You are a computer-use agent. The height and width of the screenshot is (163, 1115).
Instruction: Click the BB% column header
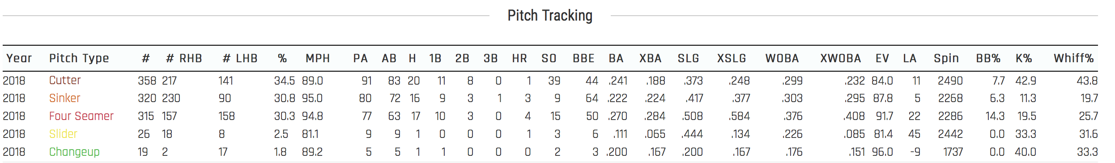[988, 58]
